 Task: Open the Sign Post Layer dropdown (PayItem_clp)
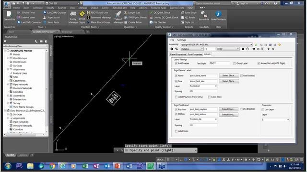click(x=203, y=119)
